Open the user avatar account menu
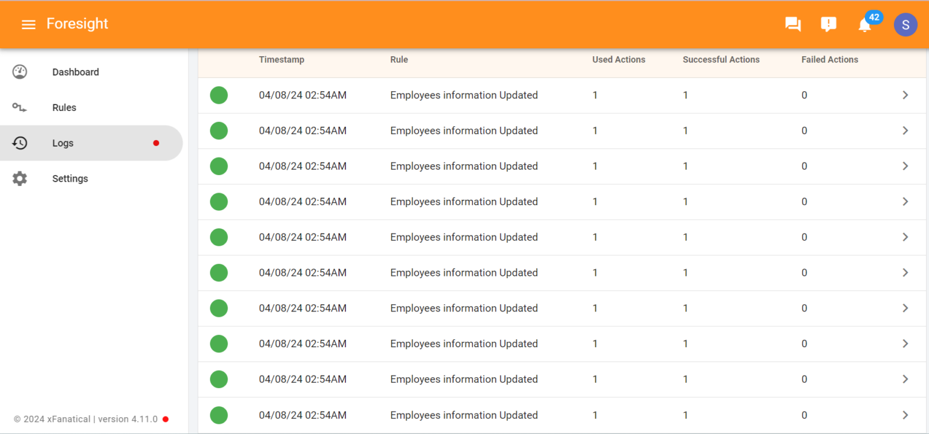The height and width of the screenshot is (434, 929). coord(905,24)
